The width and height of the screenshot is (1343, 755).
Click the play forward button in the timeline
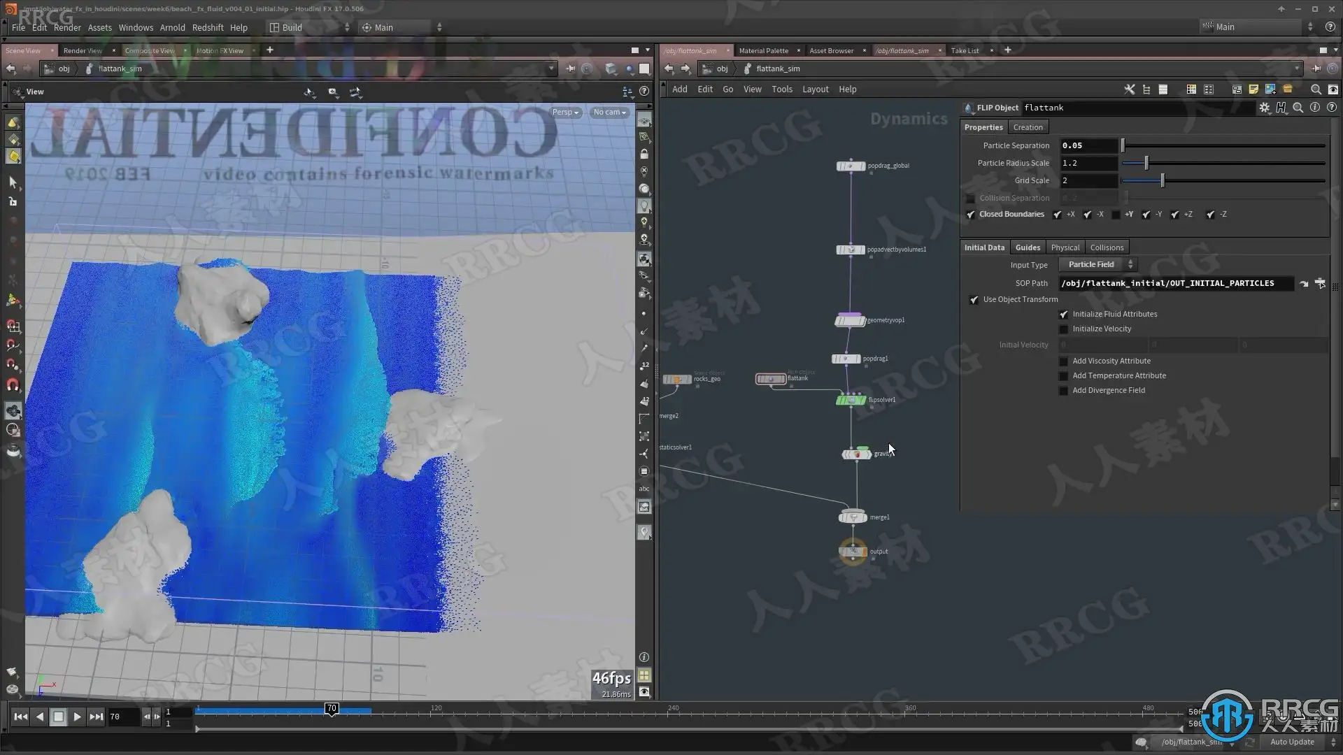[x=77, y=717]
